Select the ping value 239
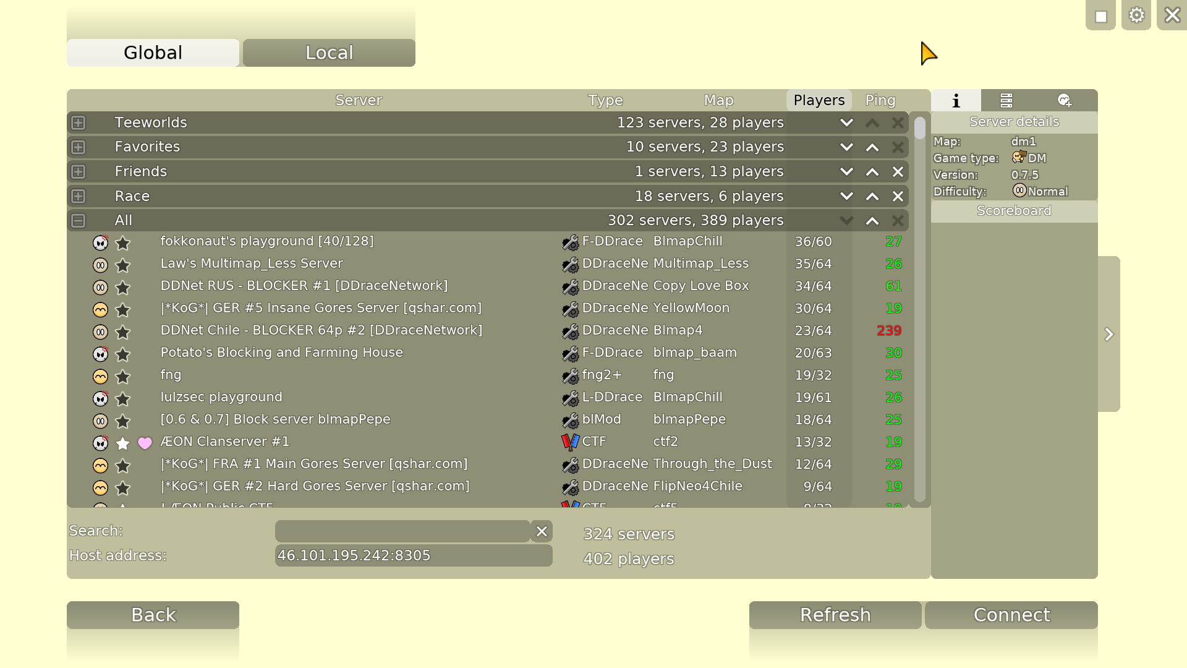The image size is (1187, 668). 889,331
